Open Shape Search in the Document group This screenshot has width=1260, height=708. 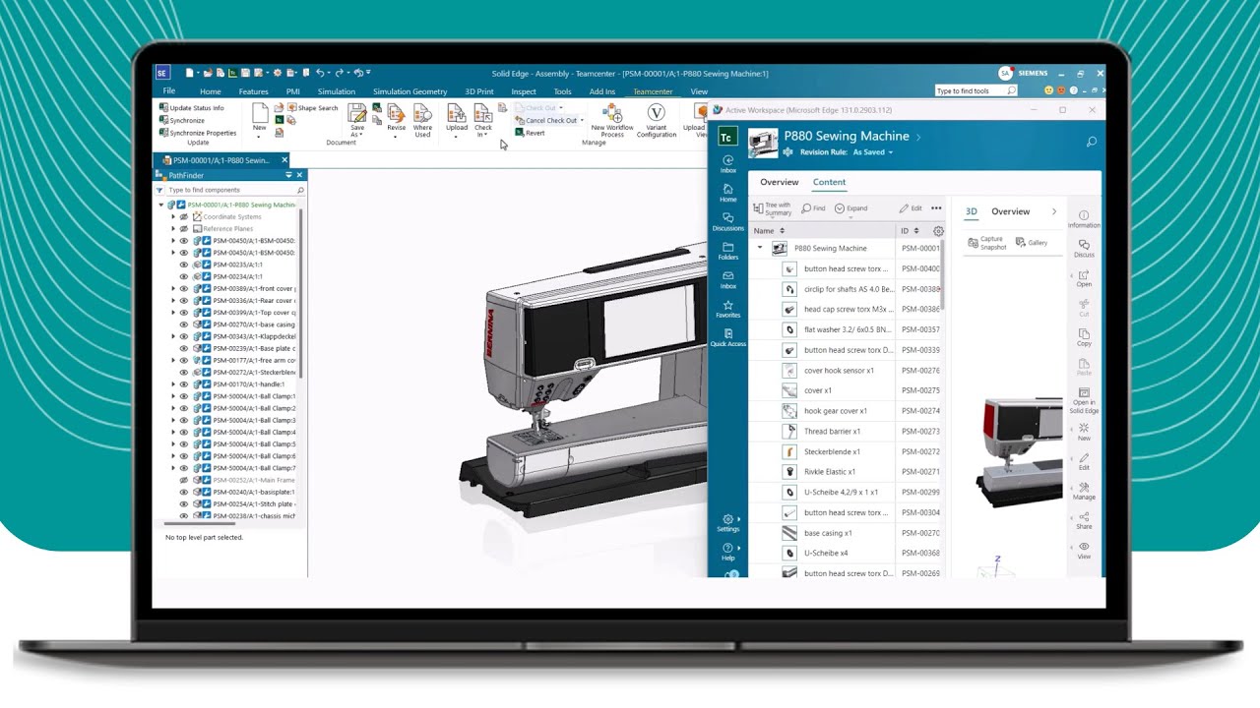(x=312, y=108)
